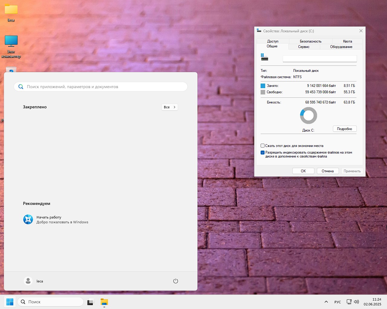Click the "9 142 001 664 байт" value

(321, 86)
